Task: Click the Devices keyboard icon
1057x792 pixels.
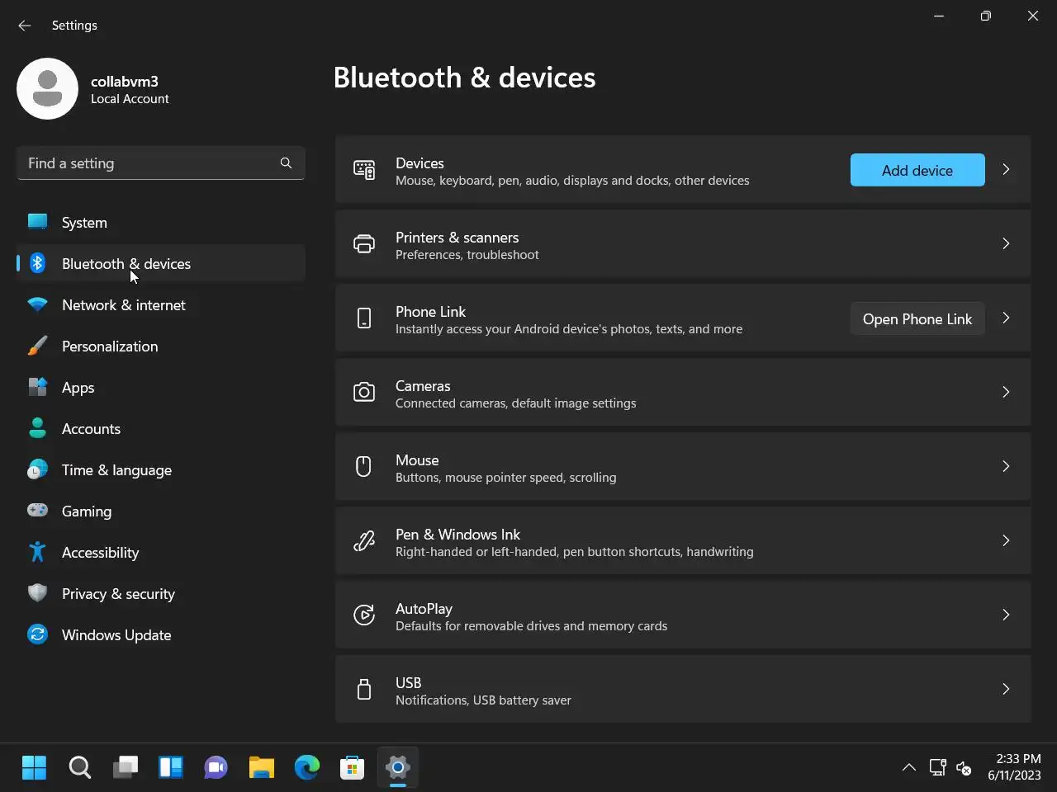Action: coord(364,170)
